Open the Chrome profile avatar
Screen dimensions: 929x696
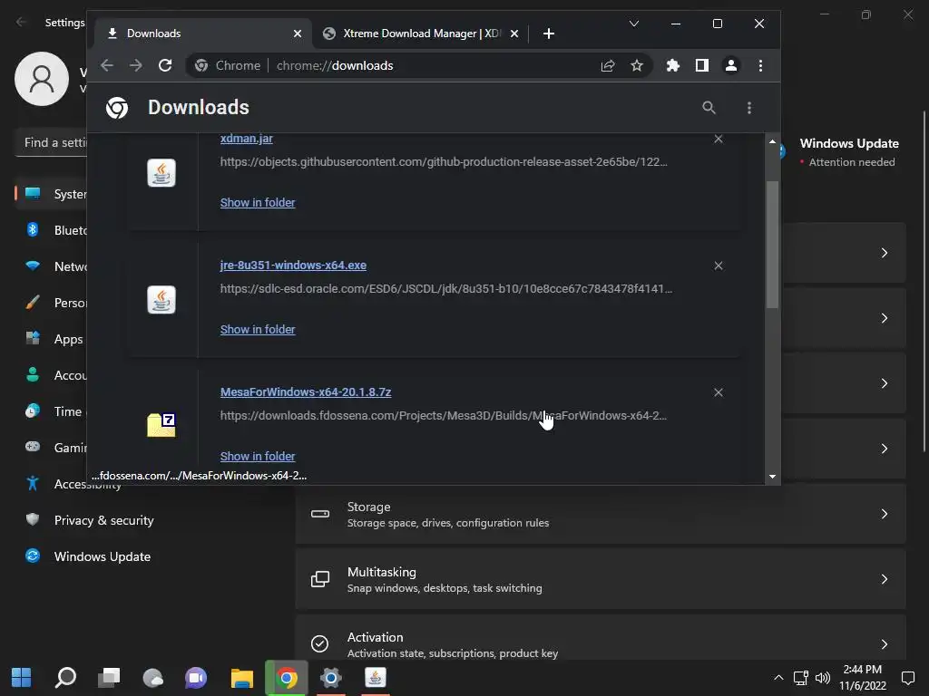(x=731, y=65)
